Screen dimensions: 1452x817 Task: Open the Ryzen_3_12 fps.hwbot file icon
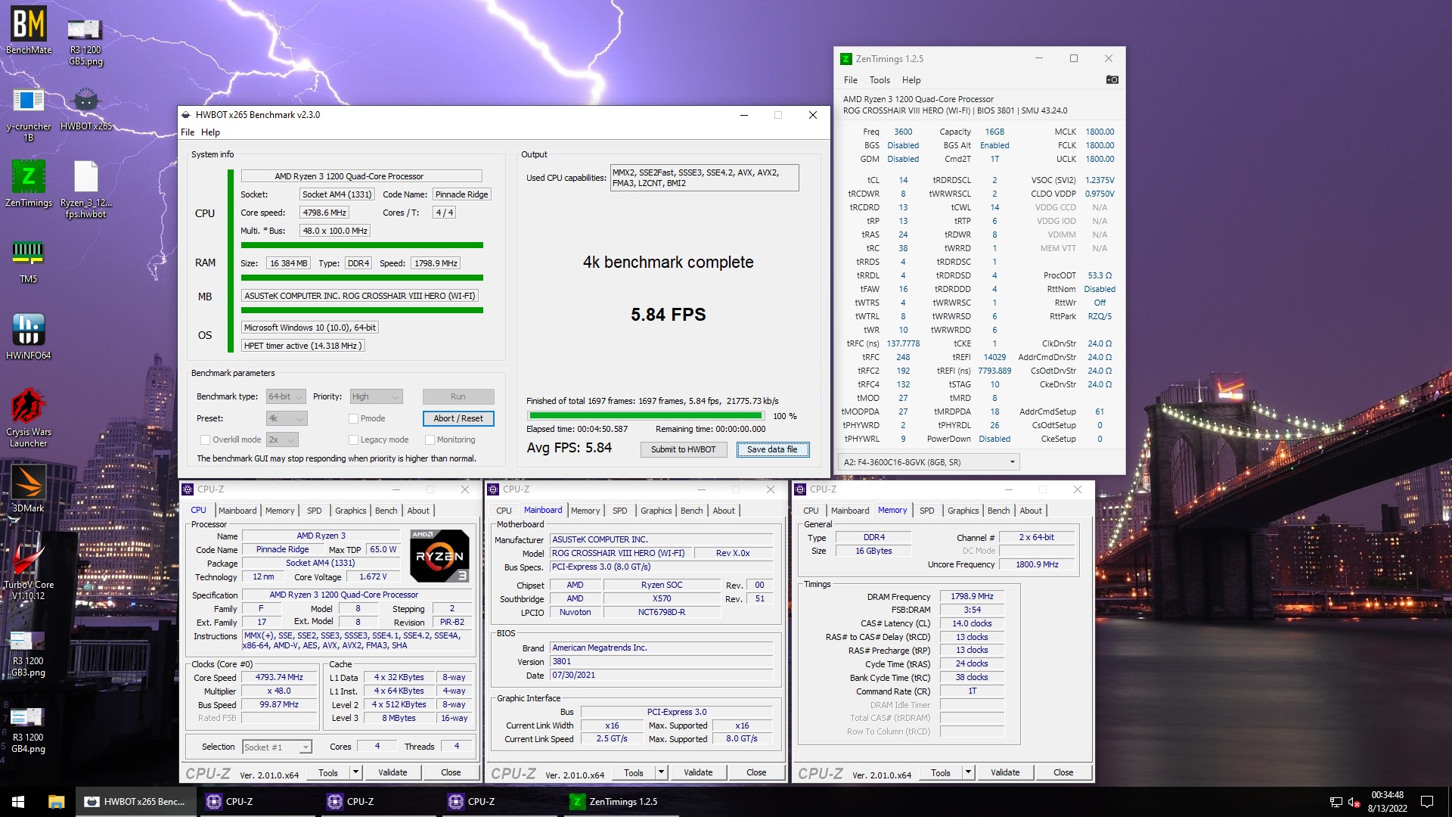coord(85,189)
